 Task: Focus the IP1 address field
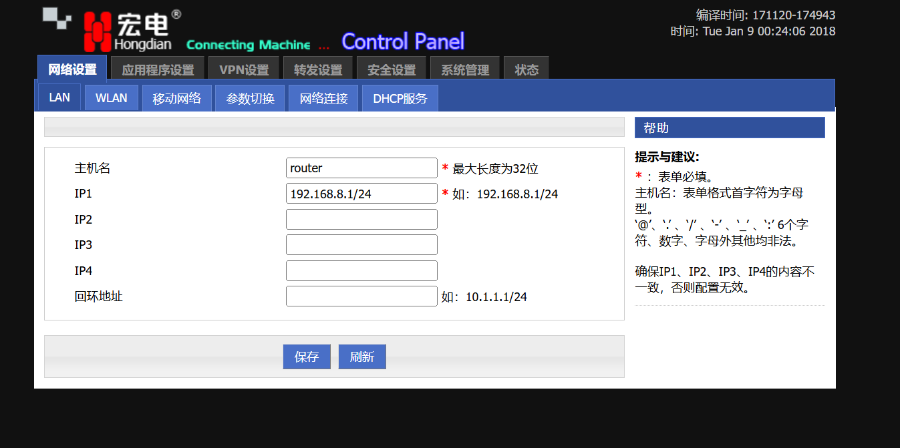[x=361, y=194]
